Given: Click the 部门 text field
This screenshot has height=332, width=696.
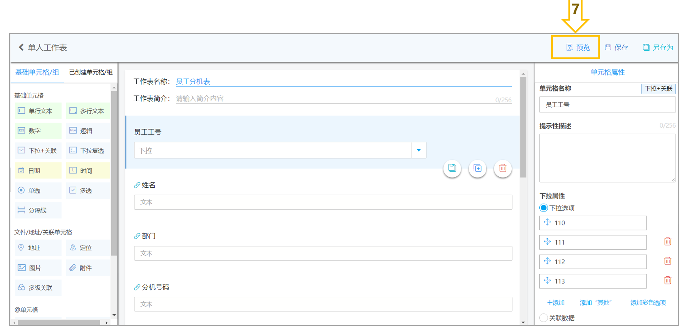Looking at the screenshot, I should (x=323, y=253).
